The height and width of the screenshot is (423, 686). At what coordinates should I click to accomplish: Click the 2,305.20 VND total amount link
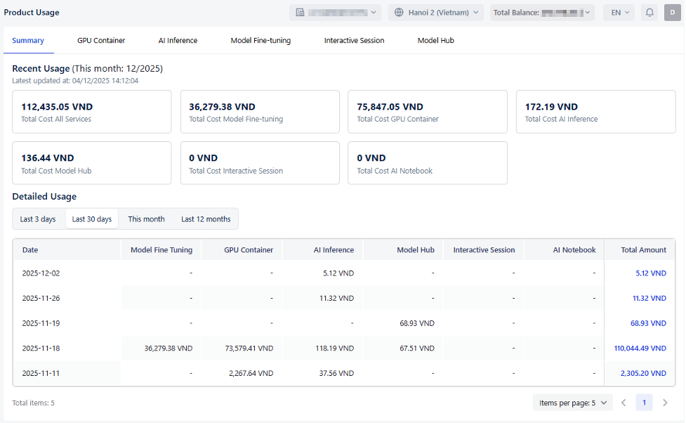[x=643, y=374]
